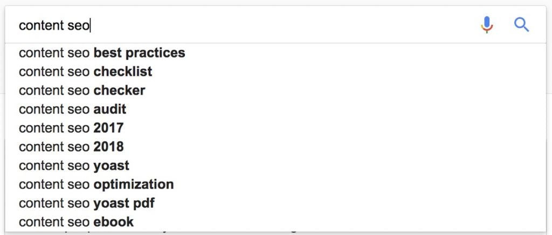Click inside the search box text field
The image size is (552, 235).
click(x=243, y=25)
